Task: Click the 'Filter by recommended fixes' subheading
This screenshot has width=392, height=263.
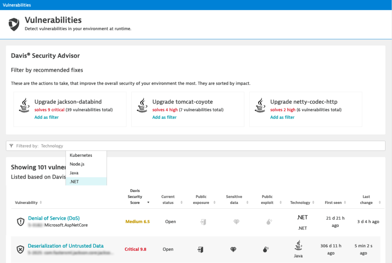Action: tap(47, 70)
